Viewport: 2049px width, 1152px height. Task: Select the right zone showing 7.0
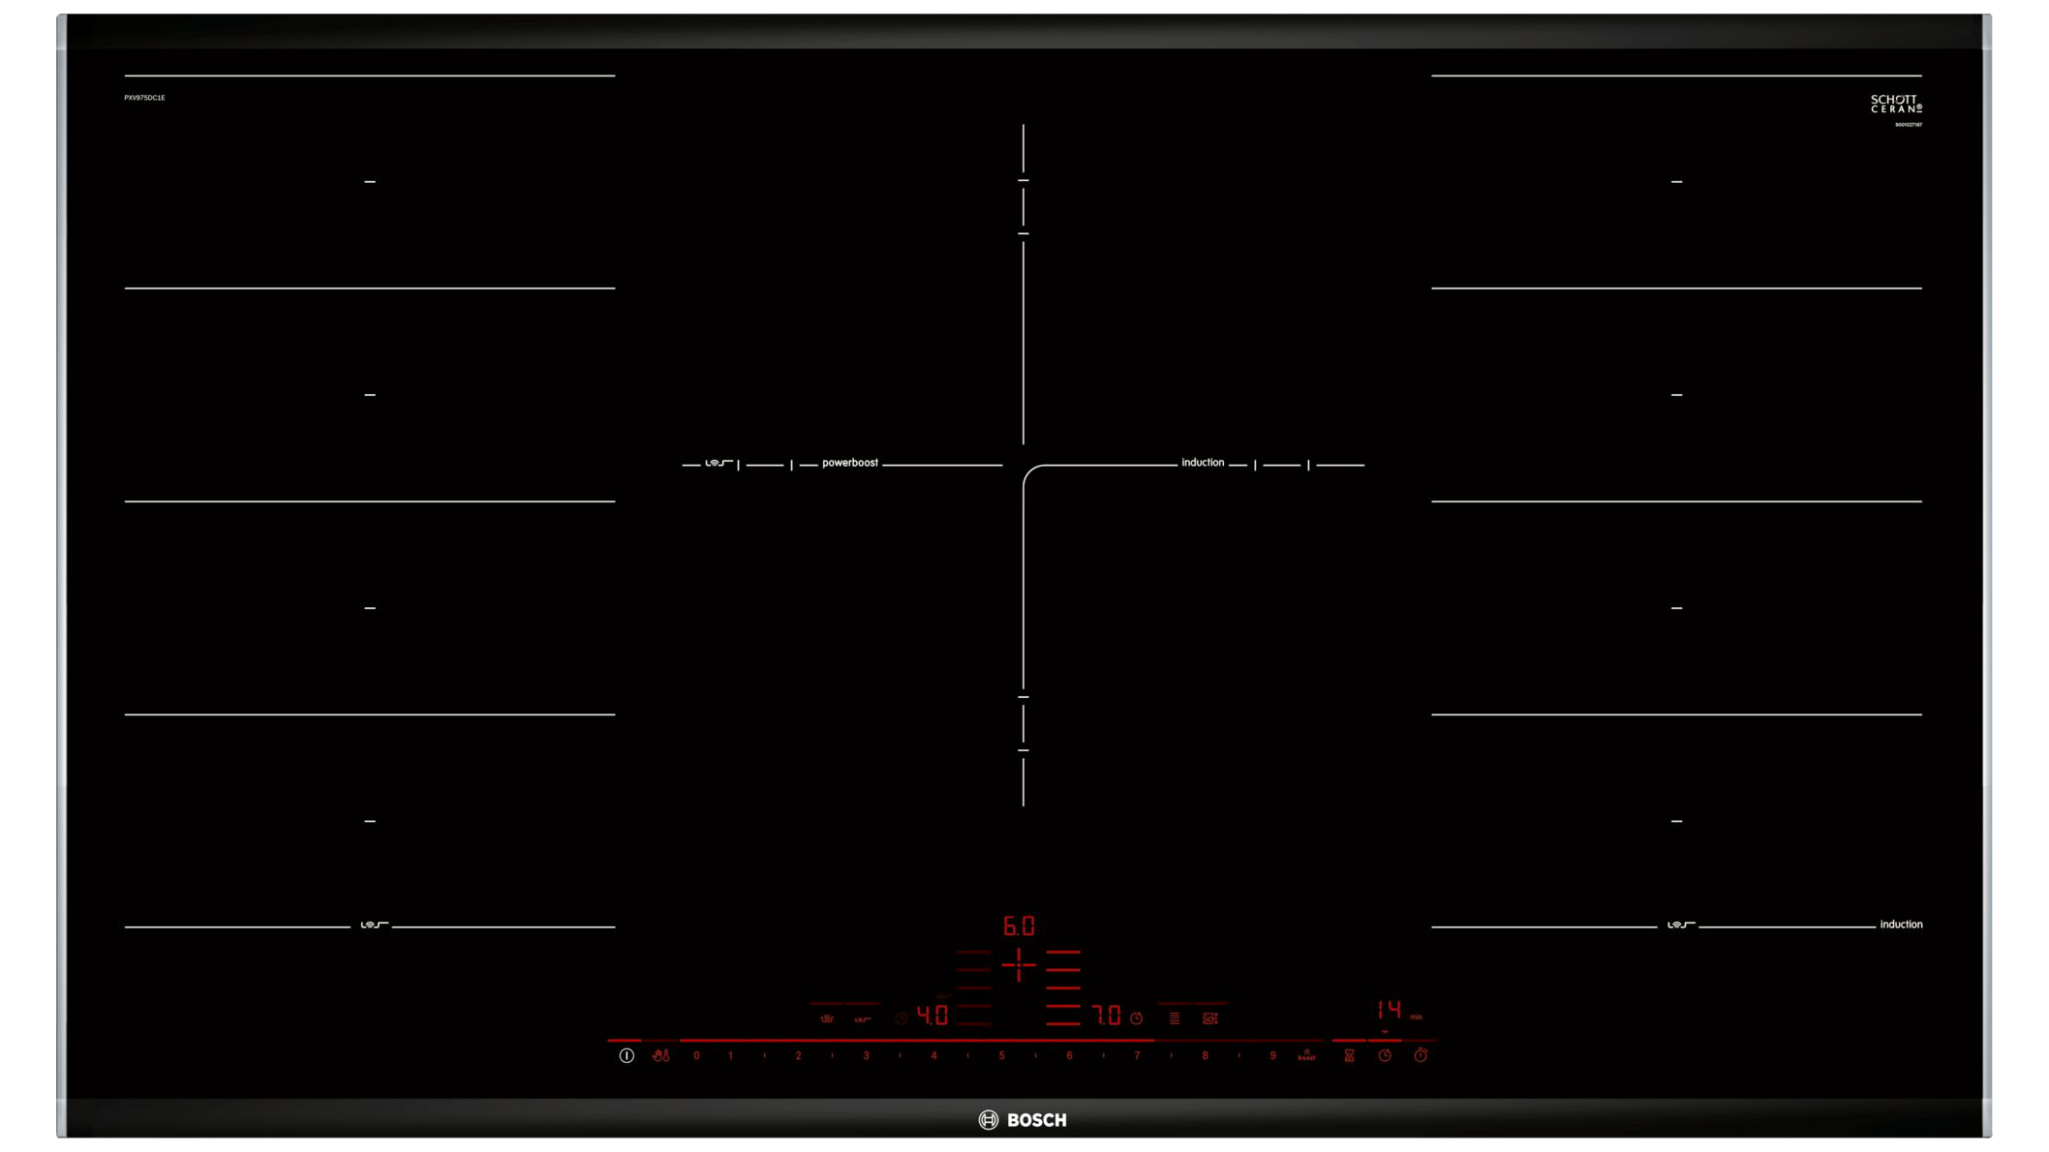point(1106,1016)
